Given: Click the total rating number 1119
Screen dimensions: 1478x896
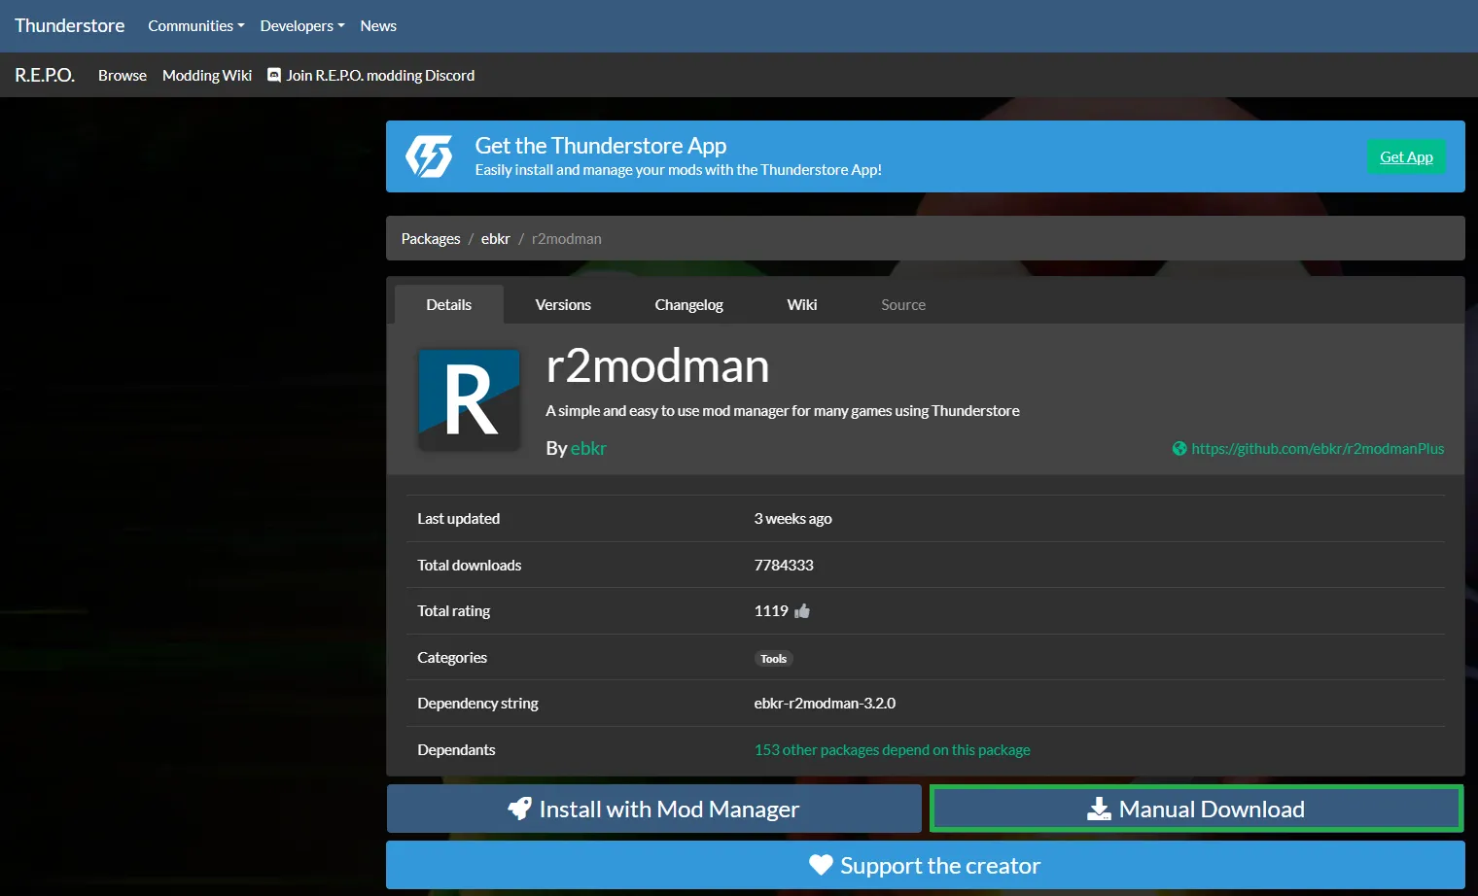Looking at the screenshot, I should point(771,611).
